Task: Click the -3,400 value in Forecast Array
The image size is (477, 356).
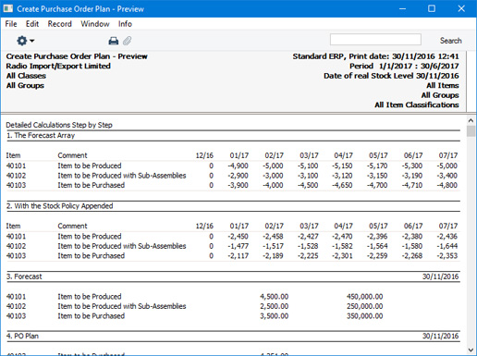Action: 446,176
